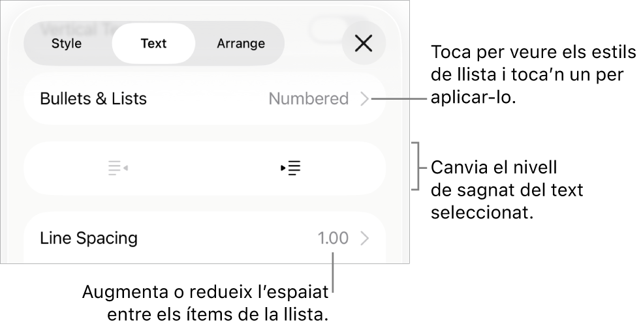
Task: Click the chevron beside Numbered
Action: [x=365, y=99]
